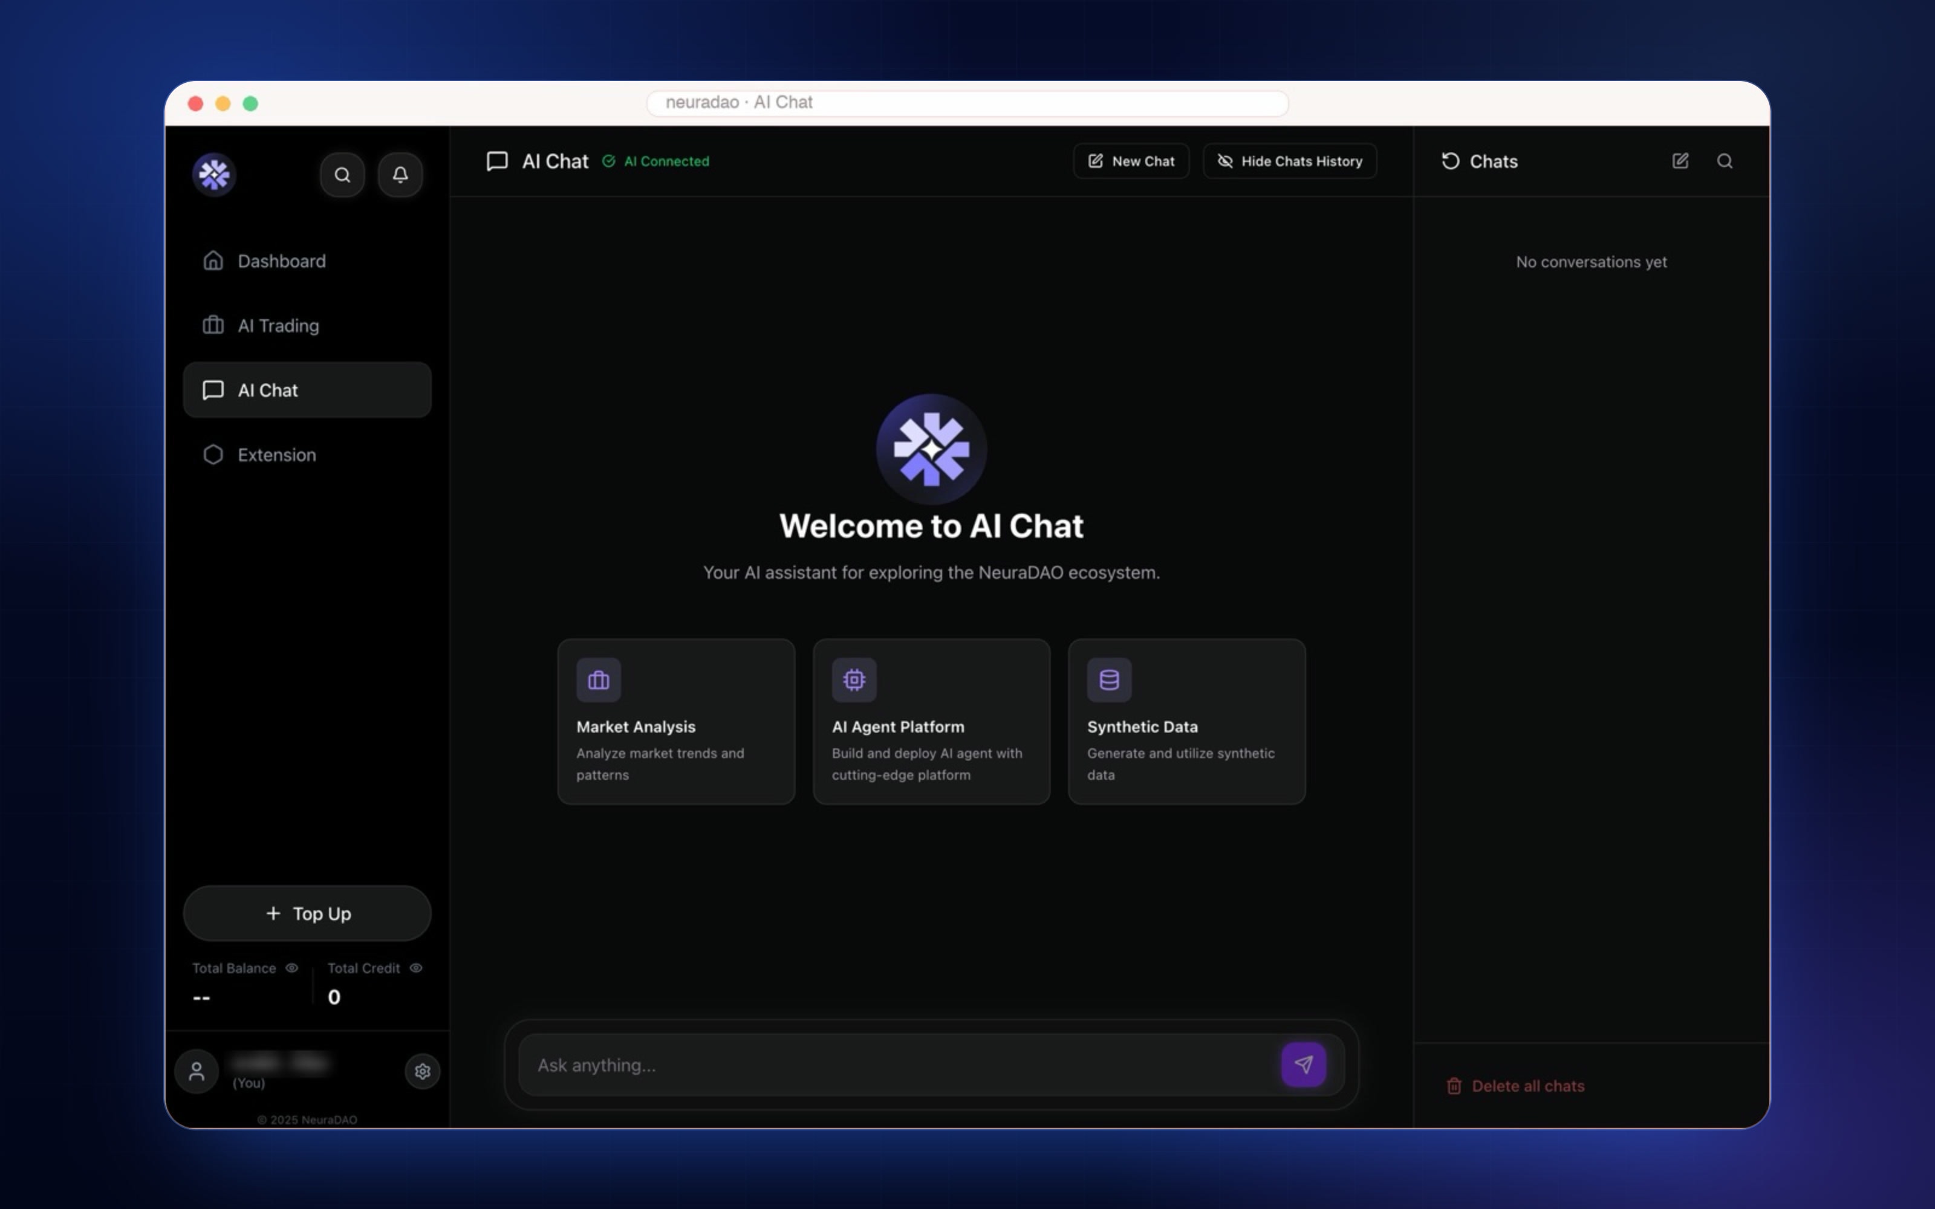Open AI Trading section

[307, 325]
